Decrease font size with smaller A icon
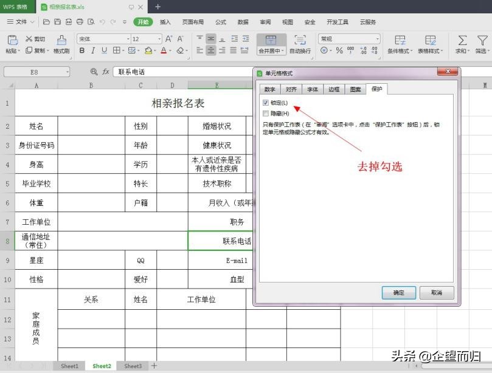Screen dimensions: 492x373 (x=180, y=39)
